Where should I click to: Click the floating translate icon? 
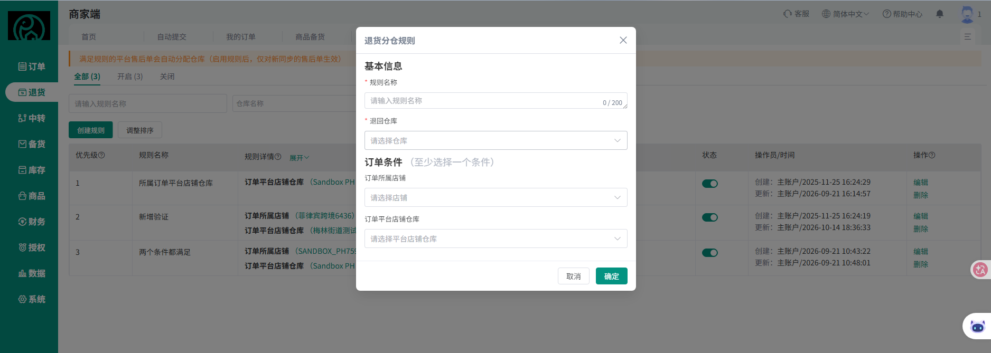click(980, 270)
